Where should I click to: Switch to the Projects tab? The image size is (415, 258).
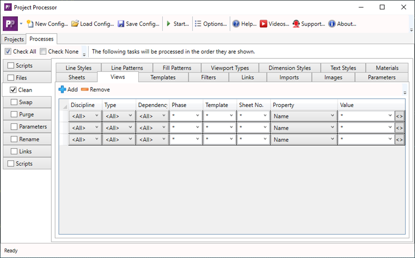[14, 39]
